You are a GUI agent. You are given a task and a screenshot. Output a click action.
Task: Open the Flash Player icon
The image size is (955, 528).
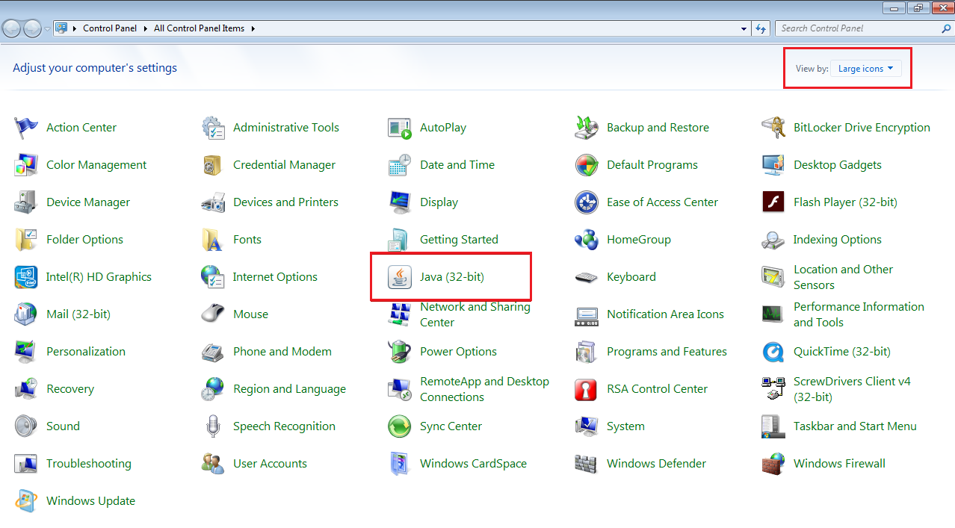(773, 202)
